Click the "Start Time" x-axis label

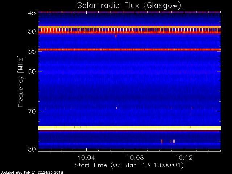tap(129, 165)
